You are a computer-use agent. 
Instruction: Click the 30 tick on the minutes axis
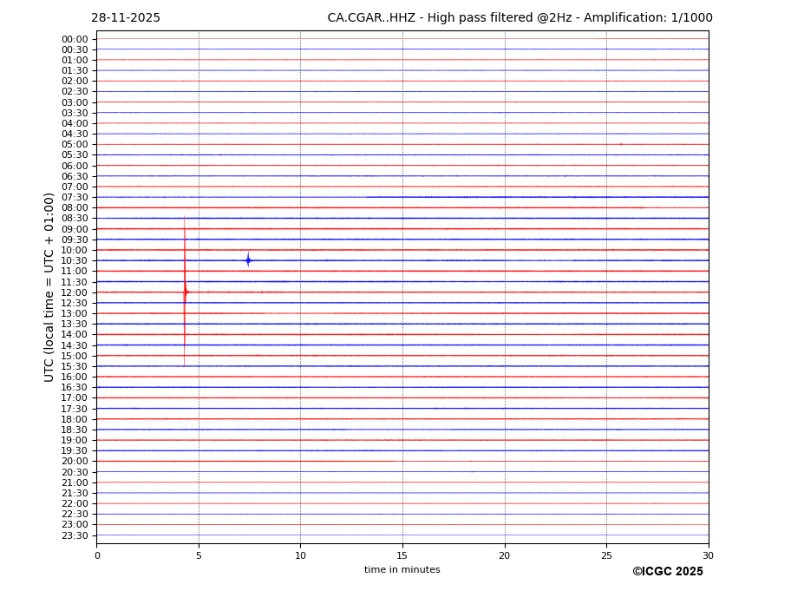click(x=708, y=555)
